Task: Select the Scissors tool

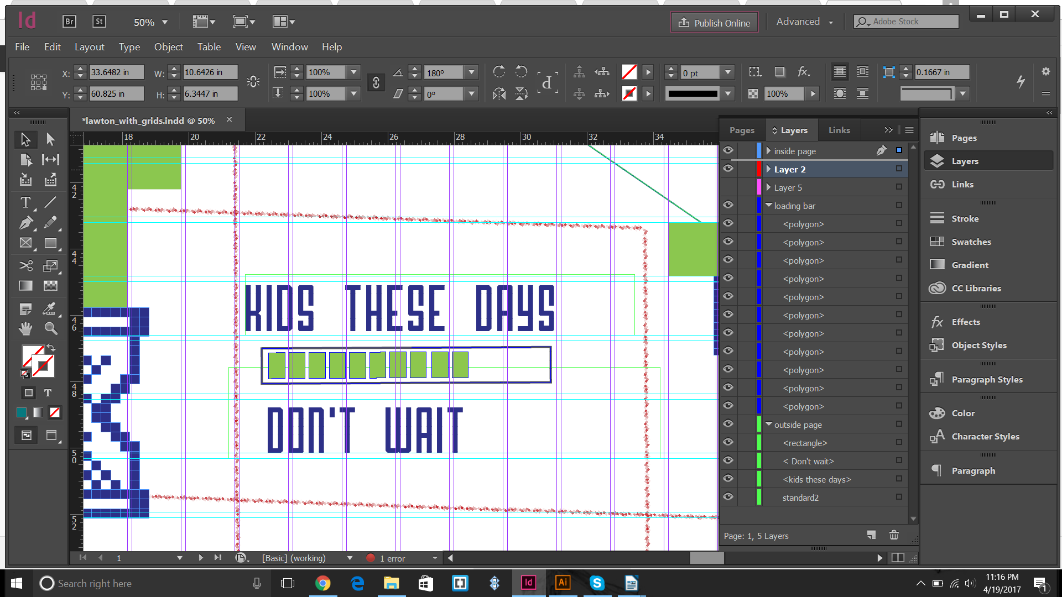Action: (x=25, y=265)
